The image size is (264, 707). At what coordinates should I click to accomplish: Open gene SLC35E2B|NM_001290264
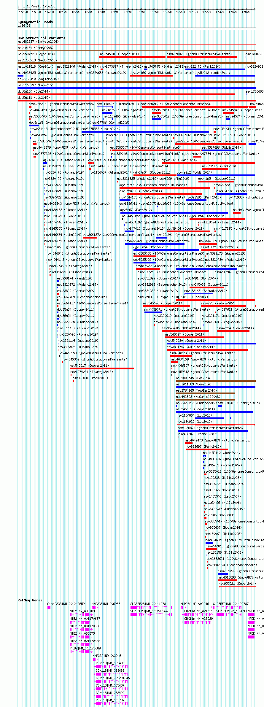coord(149,611)
